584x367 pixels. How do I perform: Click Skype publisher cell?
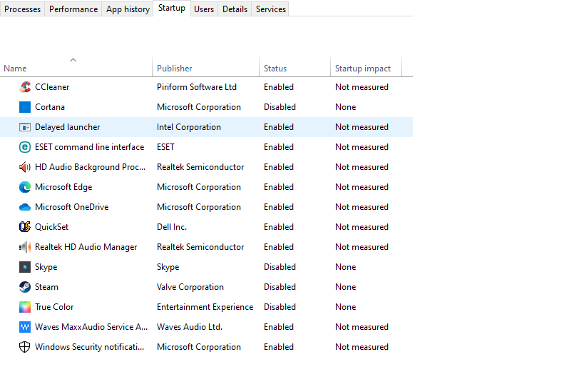(x=168, y=267)
